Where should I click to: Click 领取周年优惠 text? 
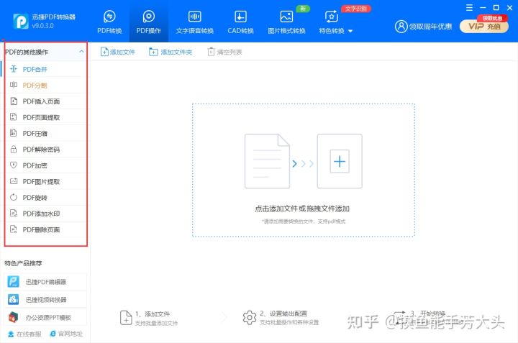[x=430, y=27]
